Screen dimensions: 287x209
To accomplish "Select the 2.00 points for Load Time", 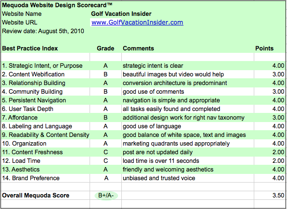I will coord(278,161).
